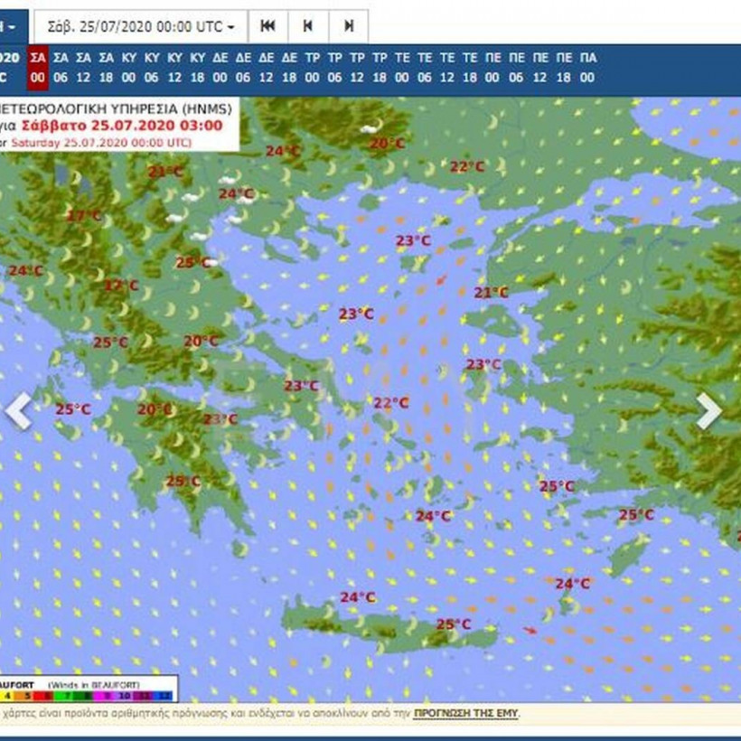Open the ΠΡΟΓΝΩΣΗ ΤΗΣ ΕΜΥ link
Image resolution: width=741 pixels, height=741 pixels.
pyautogui.click(x=466, y=714)
